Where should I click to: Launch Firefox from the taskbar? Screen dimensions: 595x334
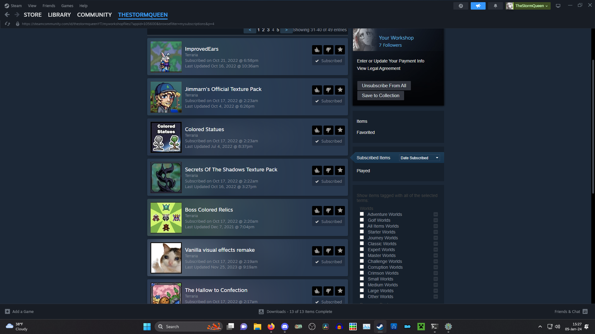(x=271, y=327)
